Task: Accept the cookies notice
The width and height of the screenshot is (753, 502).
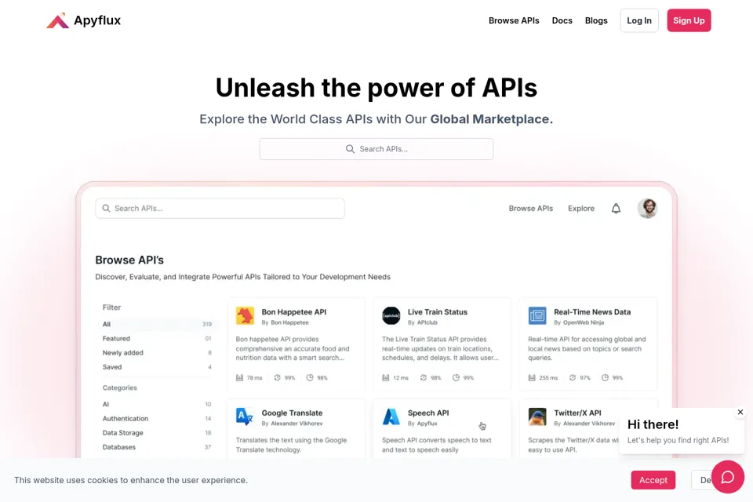Action: coord(653,480)
